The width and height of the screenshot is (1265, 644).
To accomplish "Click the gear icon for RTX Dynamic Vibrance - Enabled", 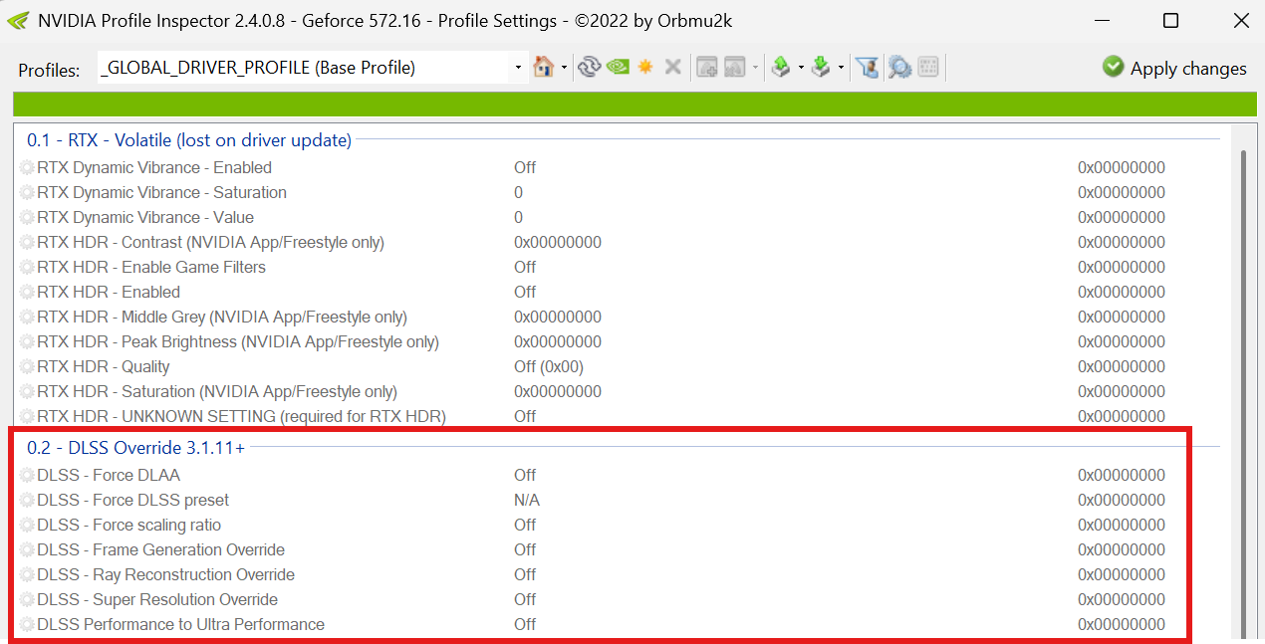I will (x=27, y=167).
